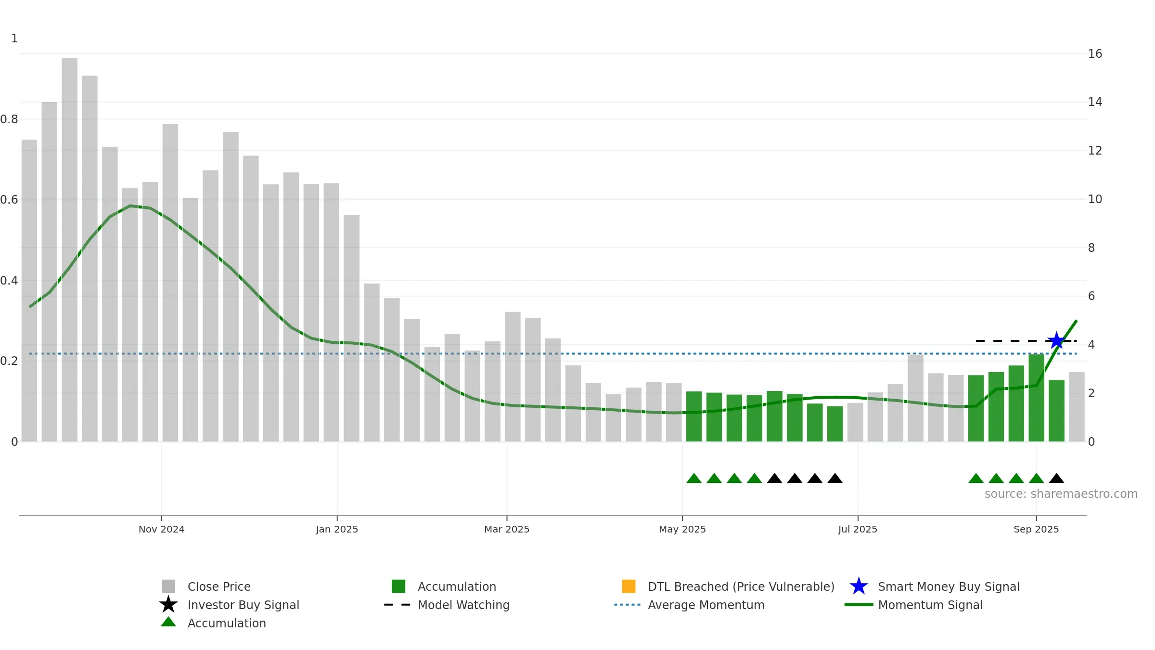
Task: Click the blue Smart Money Buy Signal star on chart
Action: [x=1056, y=341]
